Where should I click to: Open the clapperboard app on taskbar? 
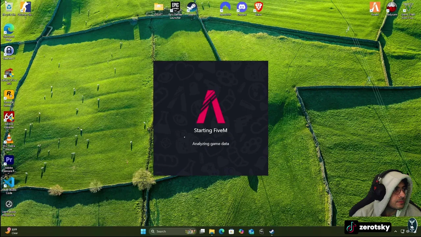(x=261, y=231)
